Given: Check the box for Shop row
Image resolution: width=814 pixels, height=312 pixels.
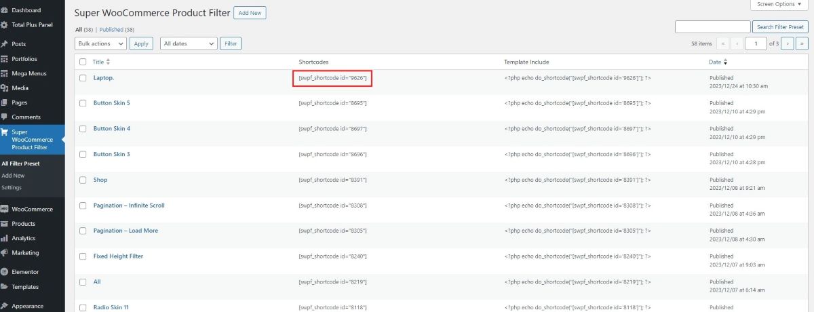Looking at the screenshot, I should point(83,180).
